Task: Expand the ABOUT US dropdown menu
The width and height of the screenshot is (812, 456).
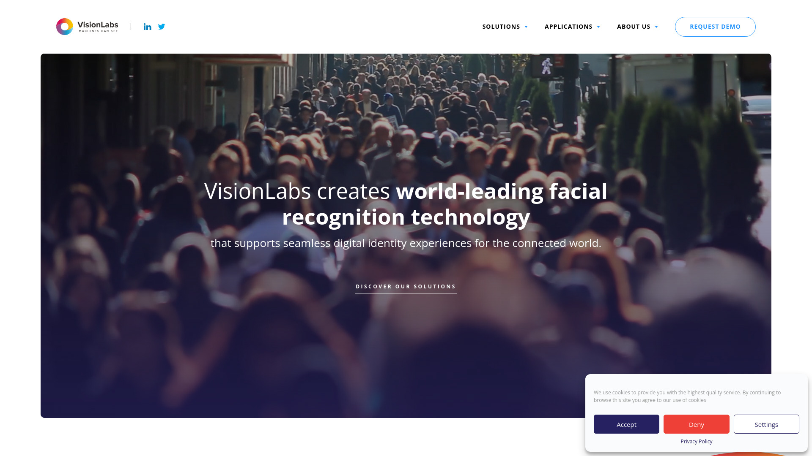Action: point(637,26)
